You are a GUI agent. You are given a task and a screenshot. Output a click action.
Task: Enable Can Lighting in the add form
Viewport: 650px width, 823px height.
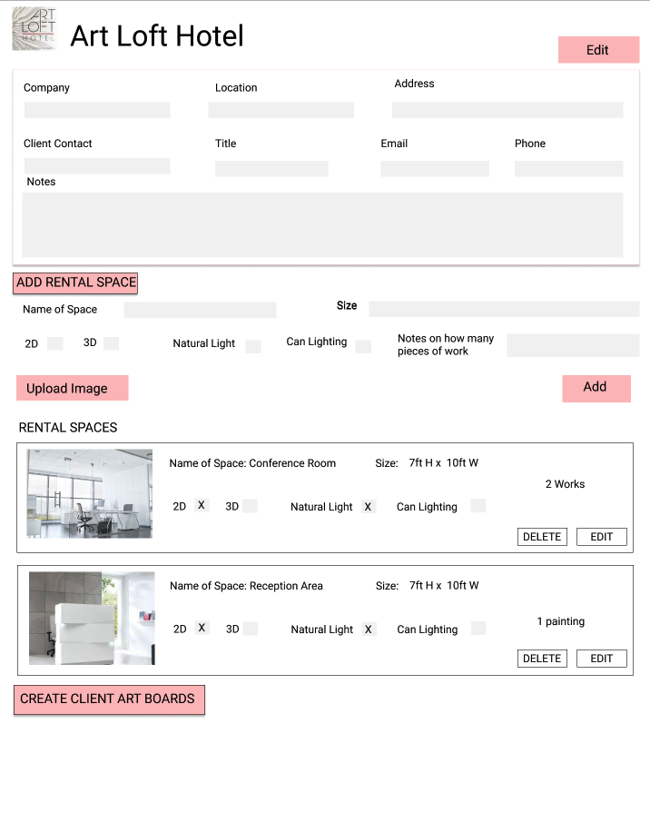tap(363, 346)
